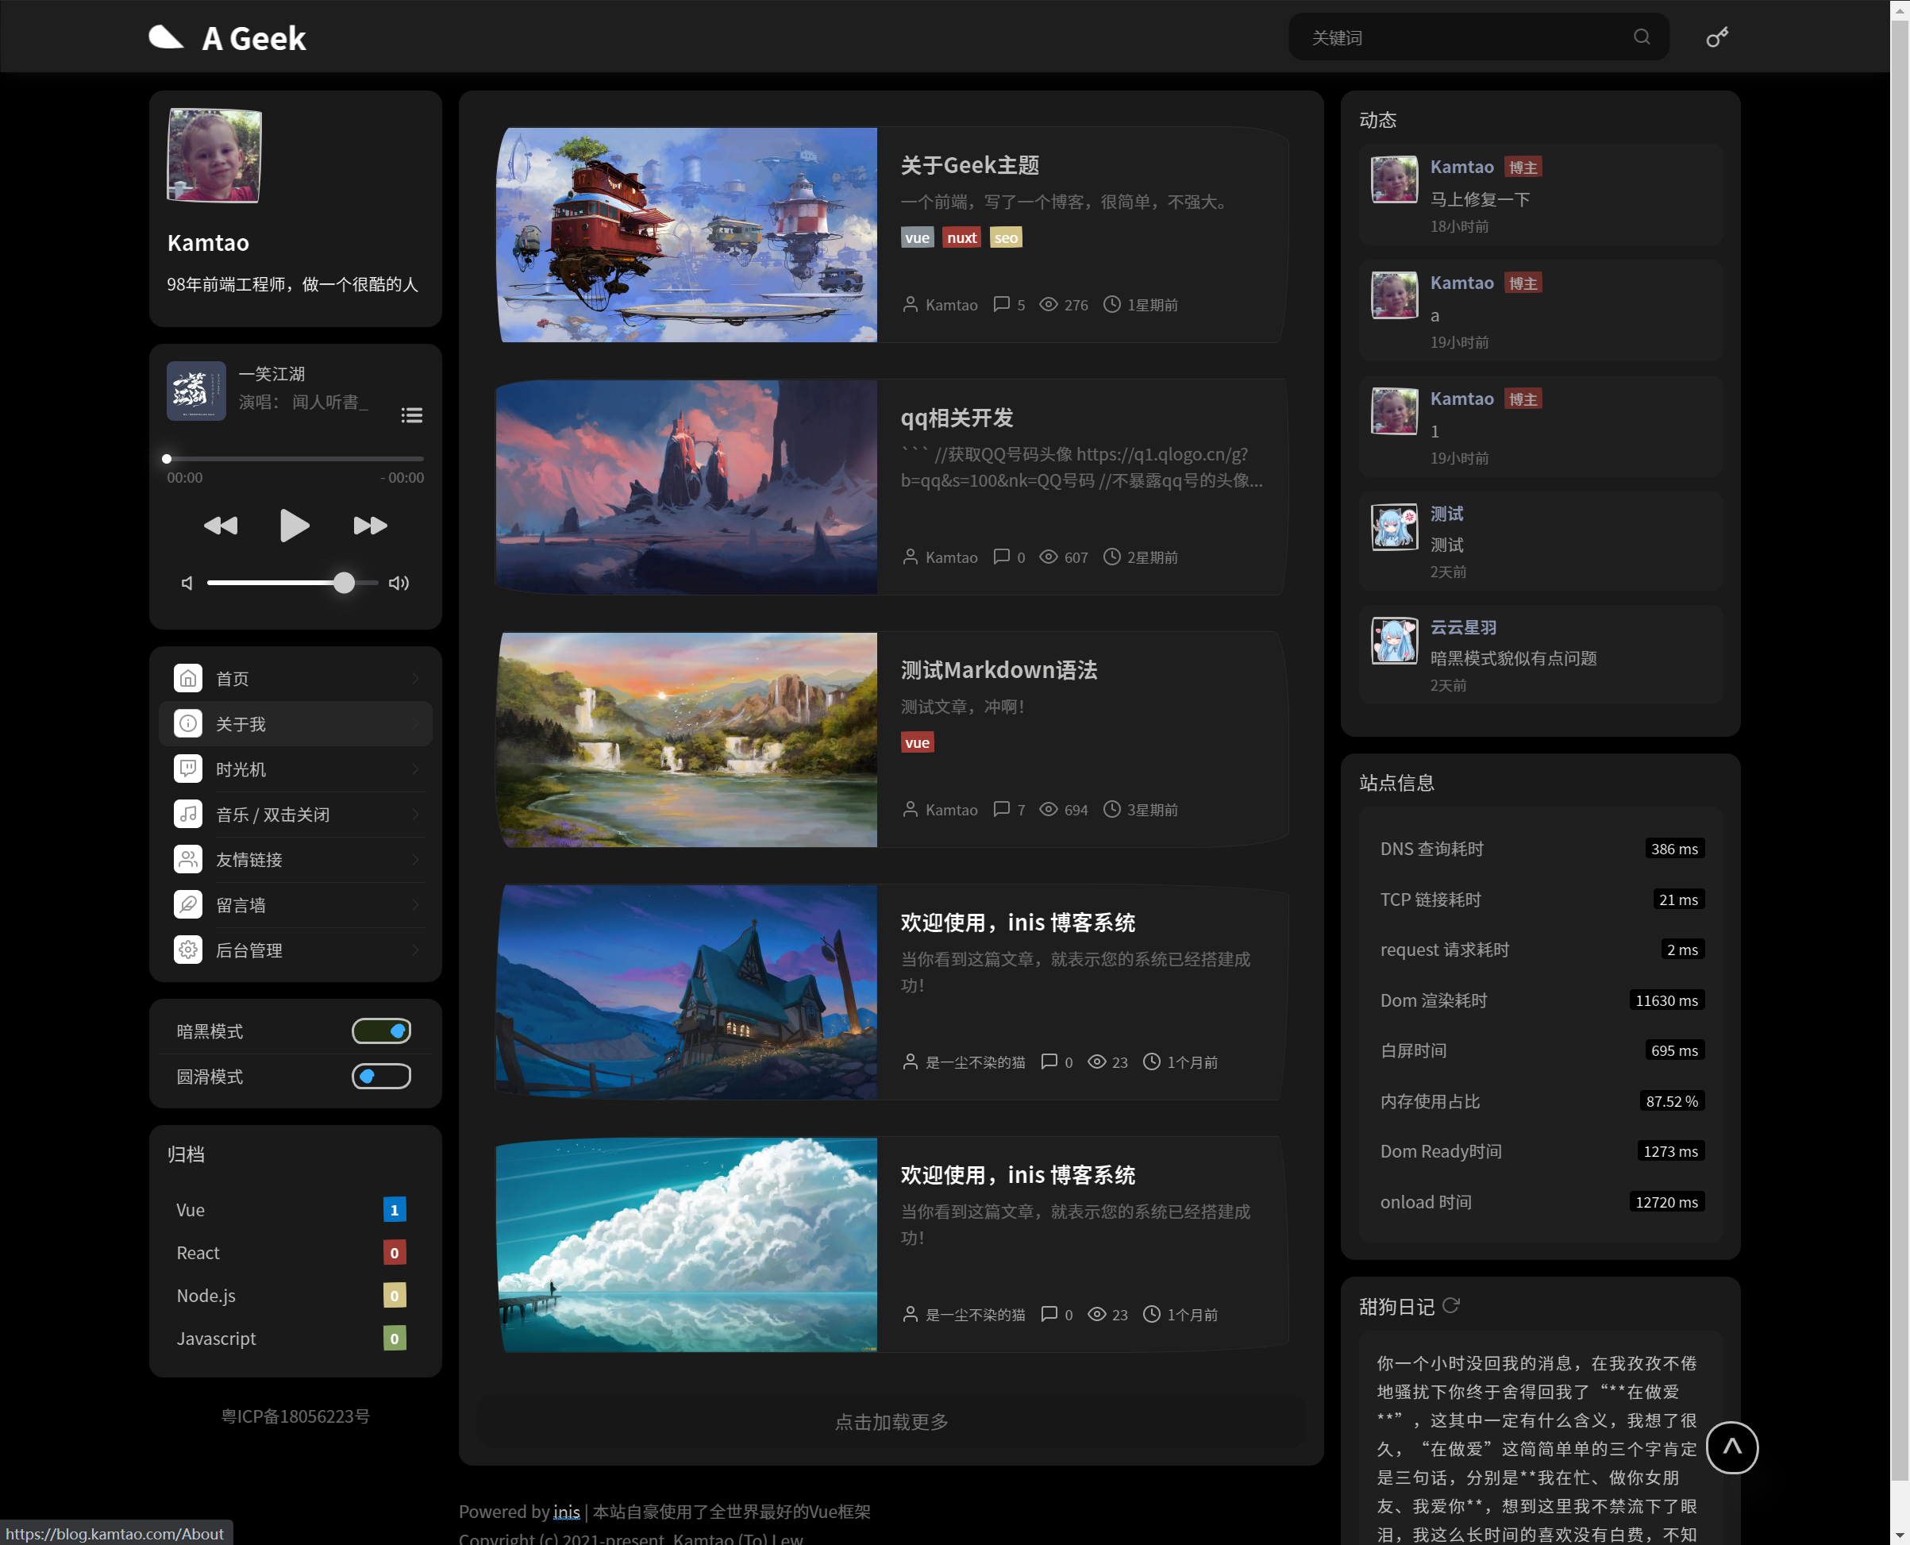Toggle 暗黑模式 dark mode switch
The width and height of the screenshot is (1910, 1545).
pos(381,1031)
